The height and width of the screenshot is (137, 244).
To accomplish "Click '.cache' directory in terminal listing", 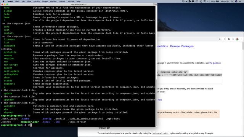I will point(25,119).
